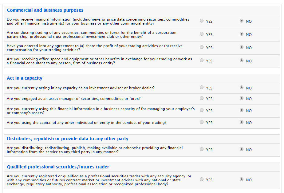Select YES for acting as investment adviser
Screen dimensions: 284x193
pos(202,88)
